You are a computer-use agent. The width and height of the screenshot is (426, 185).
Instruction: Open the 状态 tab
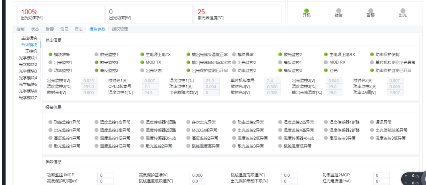[35, 29]
